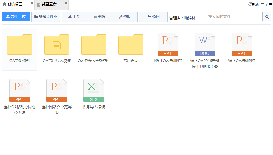Click the 返回 back button
Screen dimensions: 273x155
(x=153, y=17)
